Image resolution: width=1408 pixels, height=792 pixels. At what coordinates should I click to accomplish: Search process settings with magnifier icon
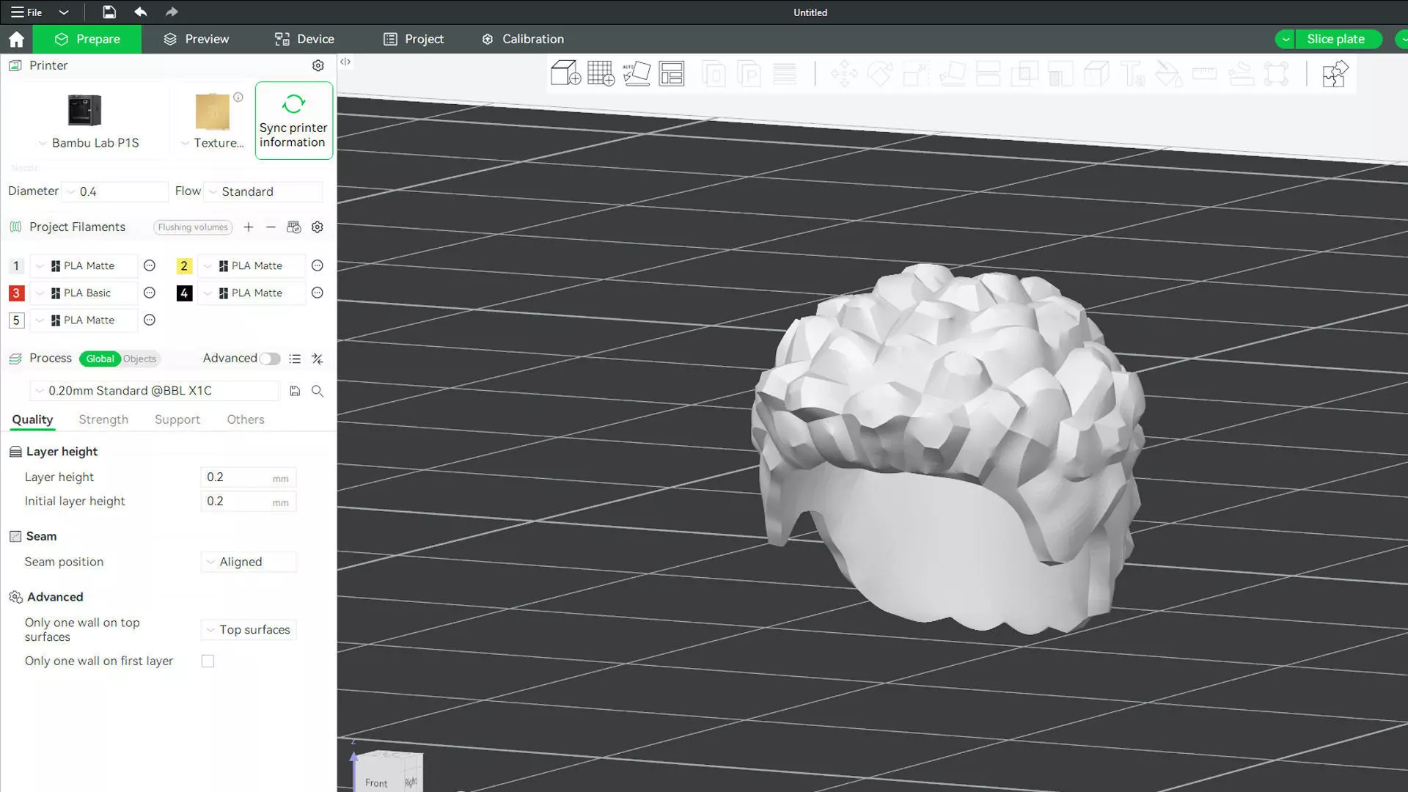[x=318, y=391]
